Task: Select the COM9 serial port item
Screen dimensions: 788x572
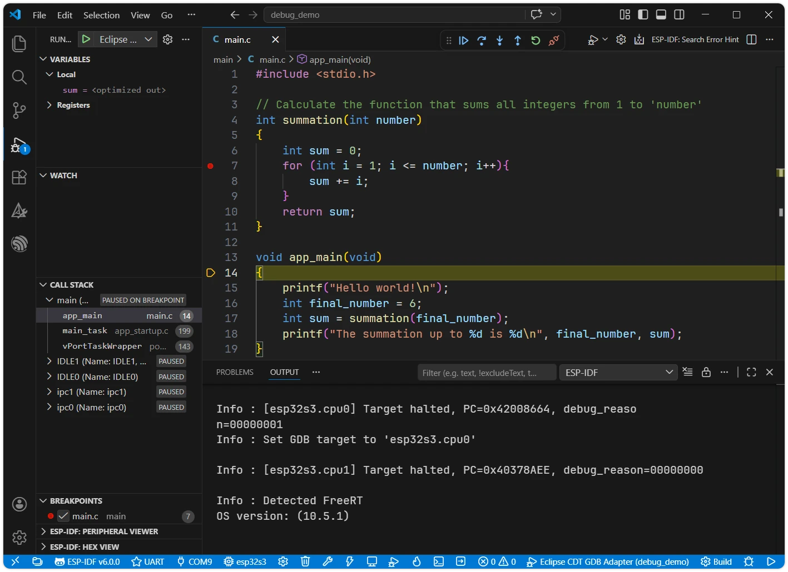Action: pos(195,561)
